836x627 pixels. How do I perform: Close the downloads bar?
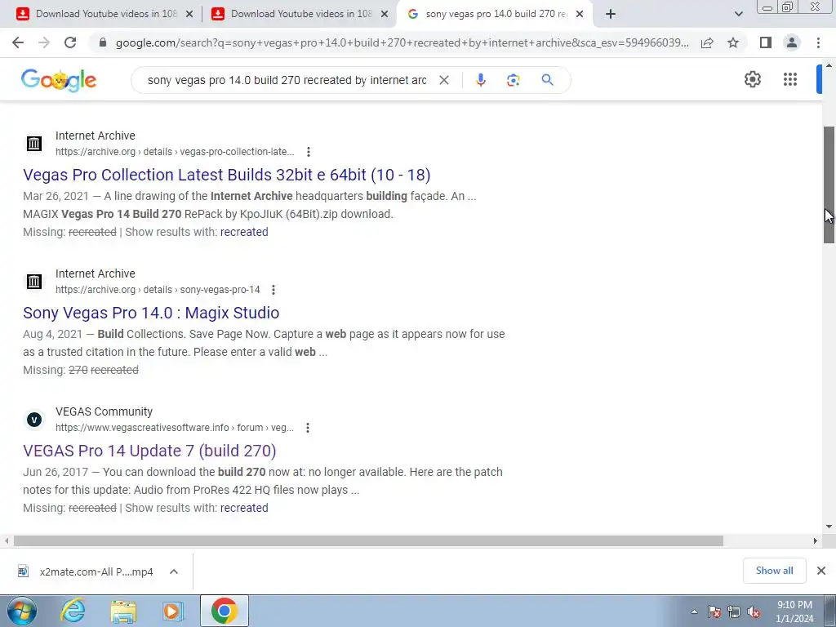(821, 571)
